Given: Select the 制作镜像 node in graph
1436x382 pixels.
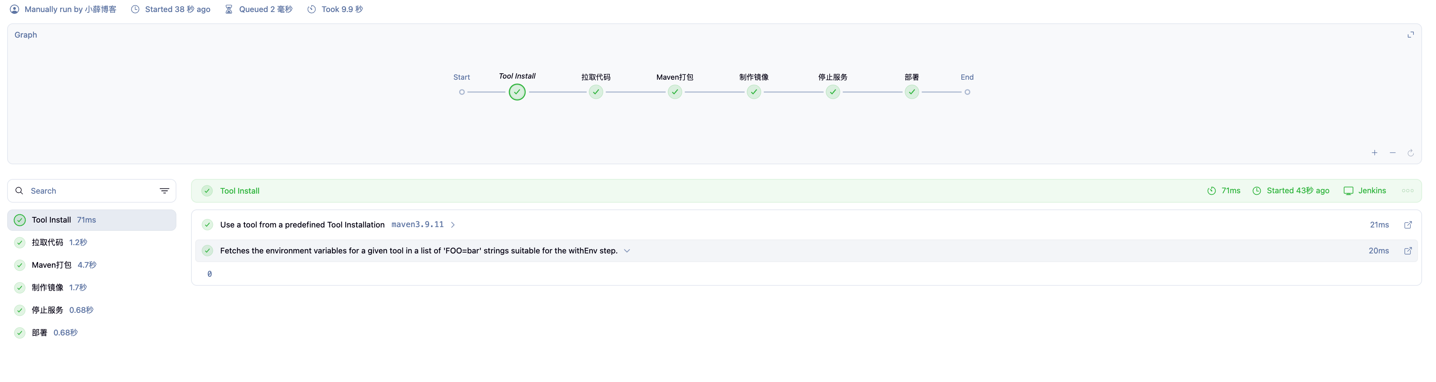Looking at the screenshot, I should [754, 92].
